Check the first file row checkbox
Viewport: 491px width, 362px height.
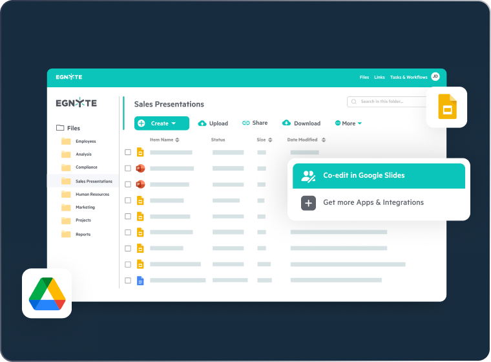coord(128,153)
